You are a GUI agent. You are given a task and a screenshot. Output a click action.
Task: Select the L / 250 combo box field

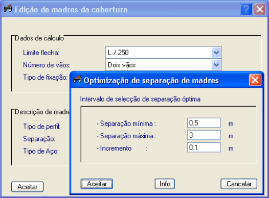tap(164, 53)
